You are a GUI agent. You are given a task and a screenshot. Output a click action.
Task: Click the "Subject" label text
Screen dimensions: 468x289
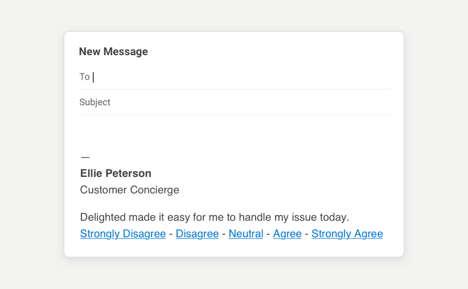click(x=95, y=102)
